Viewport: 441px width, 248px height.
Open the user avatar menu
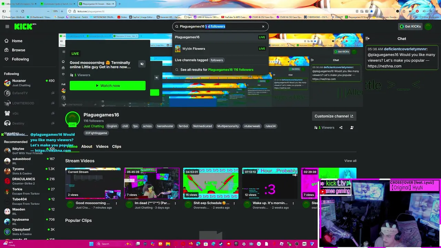tap(428, 27)
